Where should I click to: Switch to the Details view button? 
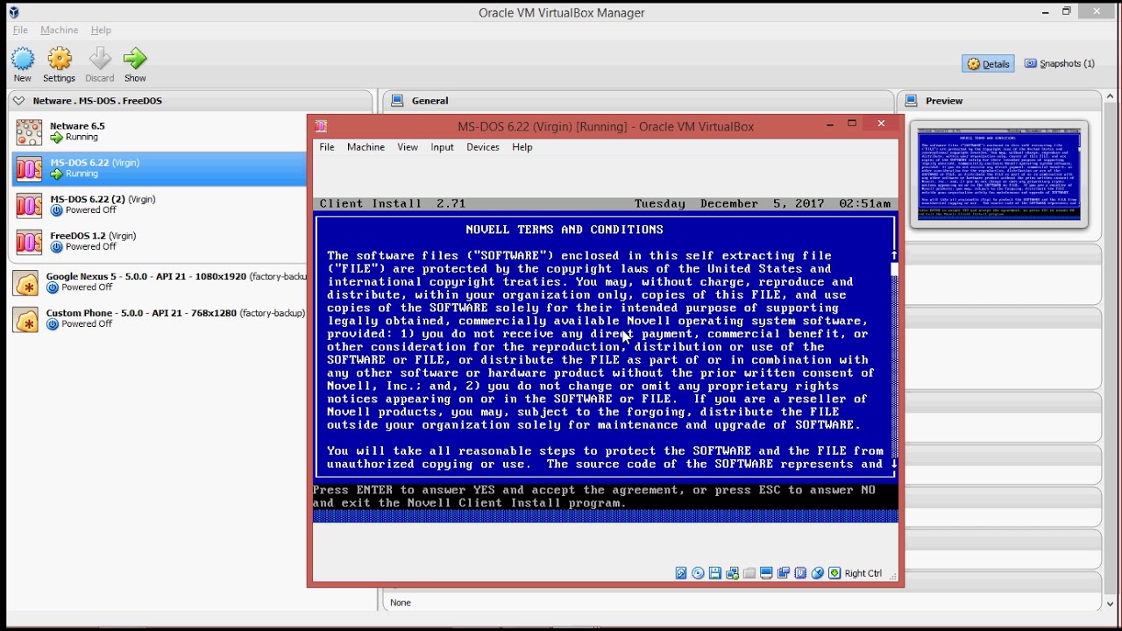(x=988, y=64)
